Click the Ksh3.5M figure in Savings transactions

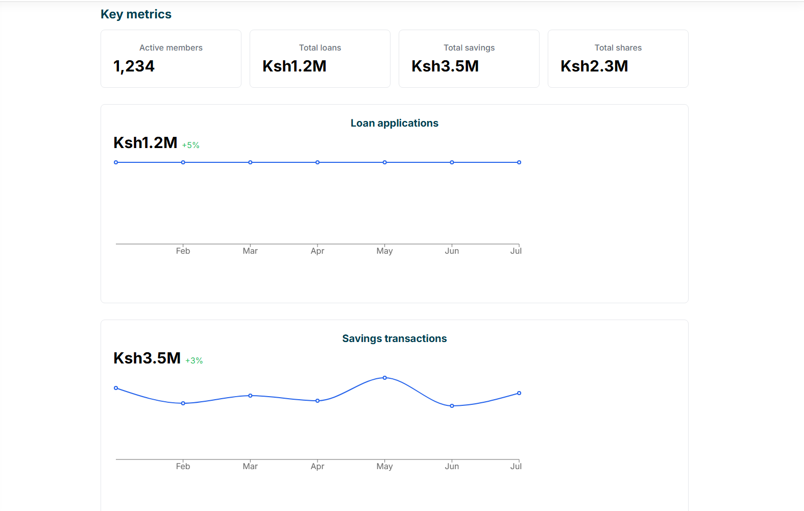point(147,358)
